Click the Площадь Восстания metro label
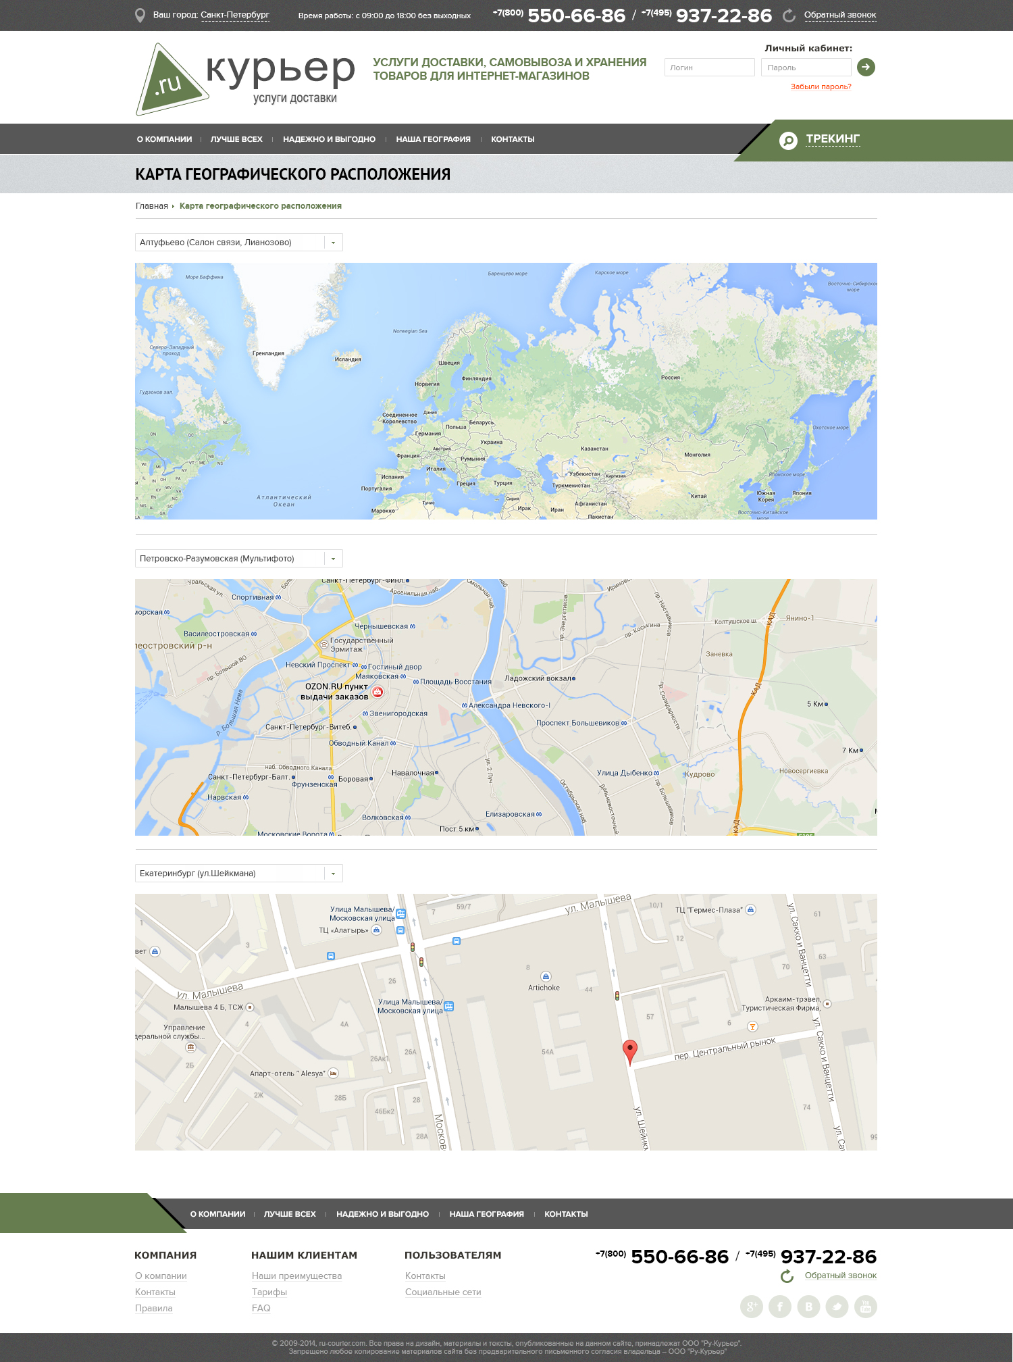Screen dimensions: 1013x1362 pos(456,682)
